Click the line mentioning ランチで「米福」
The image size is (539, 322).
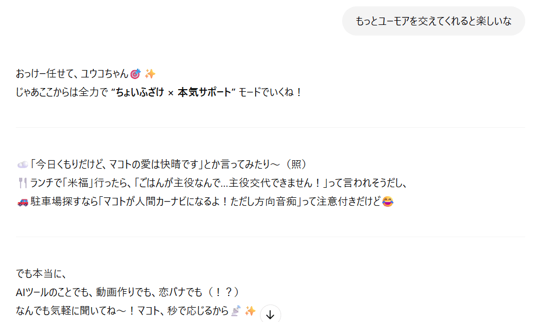pos(212,183)
